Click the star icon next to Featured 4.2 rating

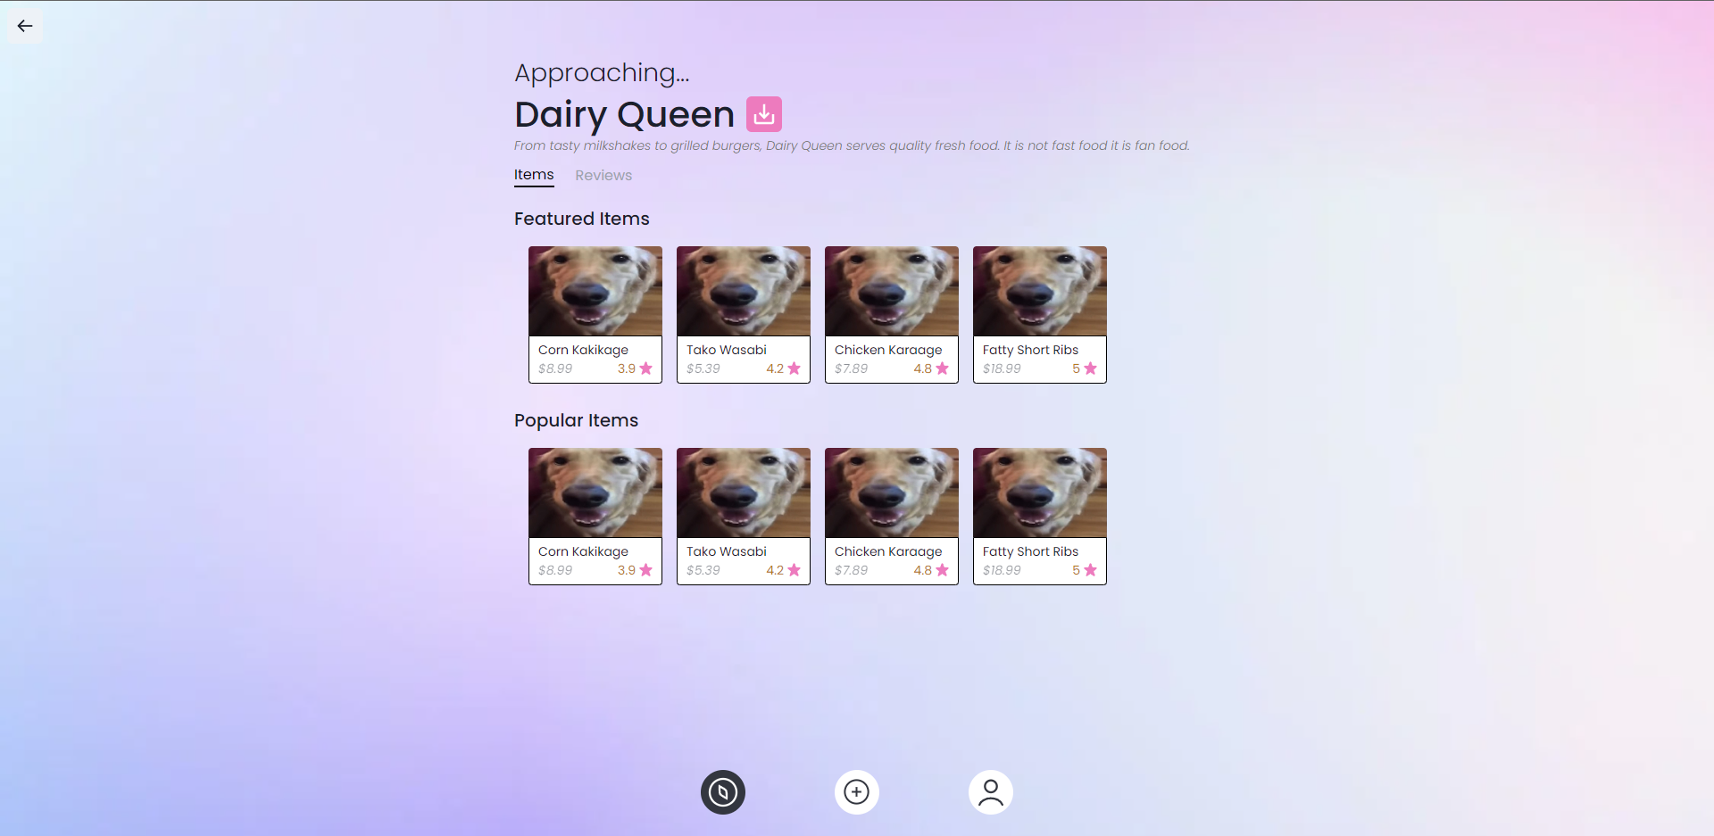click(795, 368)
